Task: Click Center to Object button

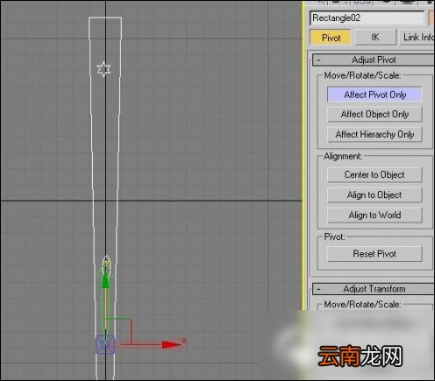Action: point(374,174)
